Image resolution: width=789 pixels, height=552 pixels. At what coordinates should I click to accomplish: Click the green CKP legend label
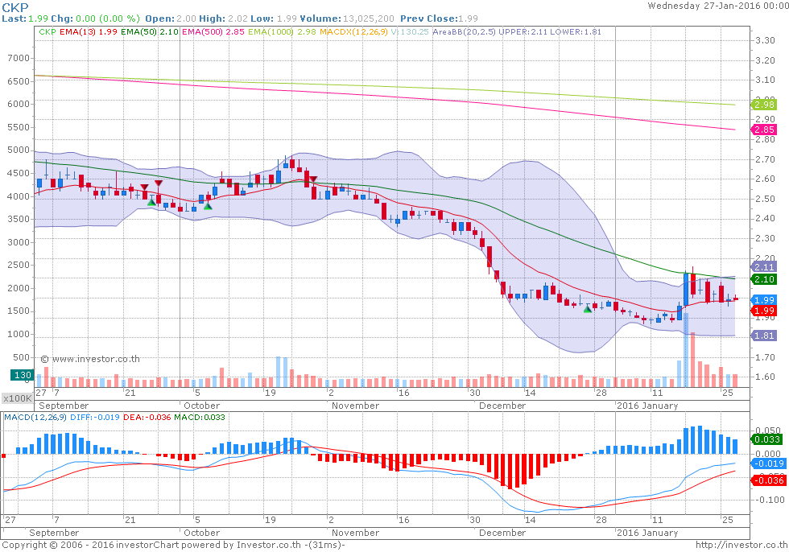tap(48, 31)
